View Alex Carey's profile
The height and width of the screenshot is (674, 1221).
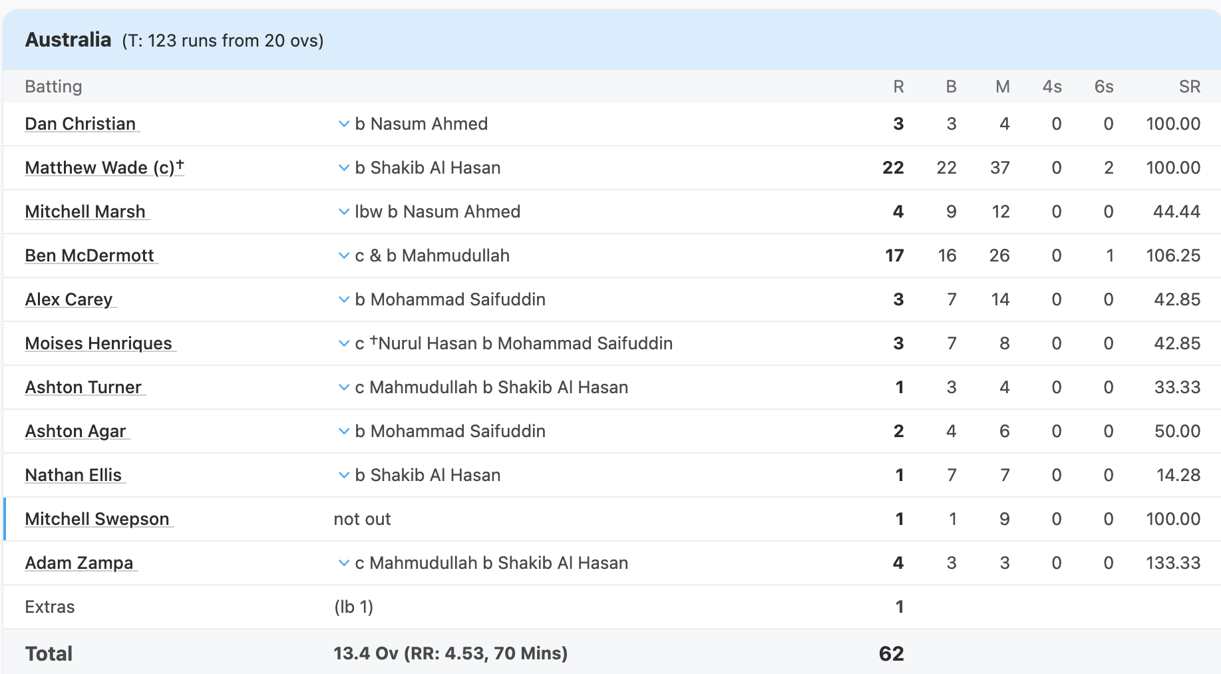69,299
